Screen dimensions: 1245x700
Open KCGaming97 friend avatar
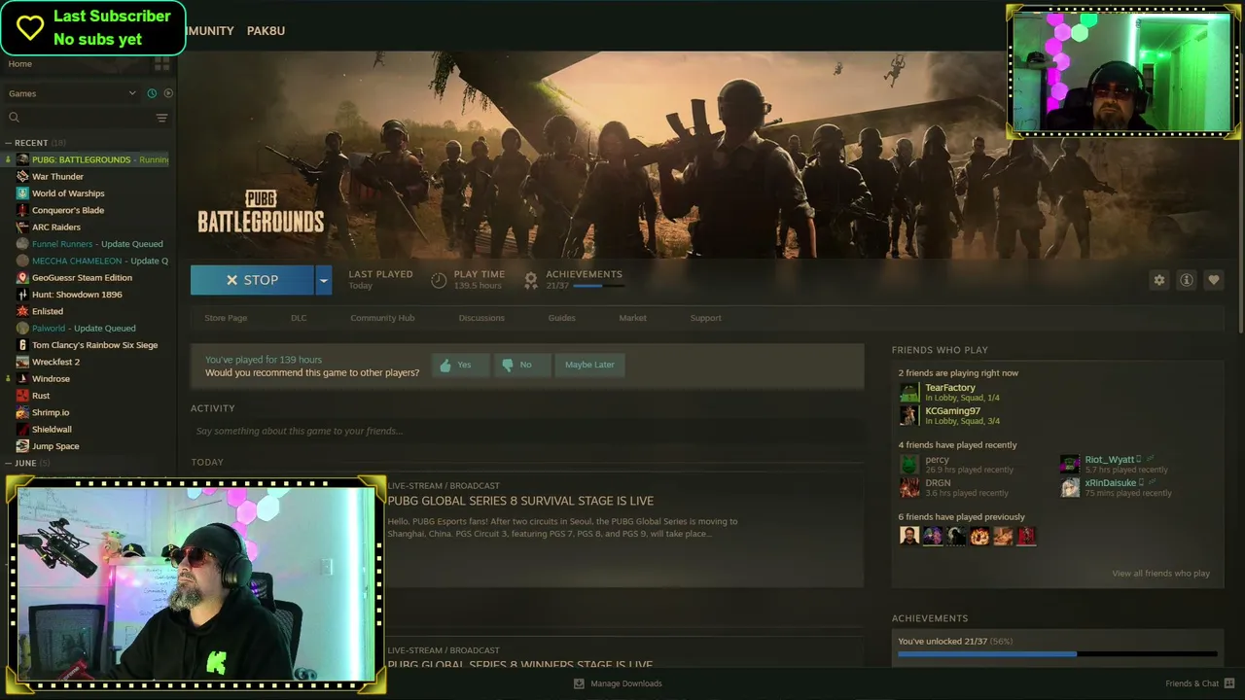(x=908, y=415)
